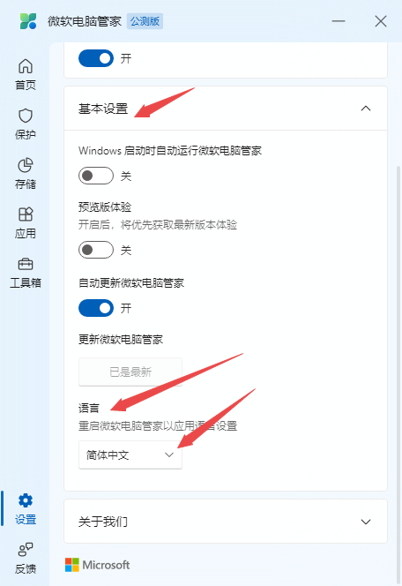Screen dimensions: 402x586
Task: Click the 微软电脑管家 app logo
Action: 28,21
